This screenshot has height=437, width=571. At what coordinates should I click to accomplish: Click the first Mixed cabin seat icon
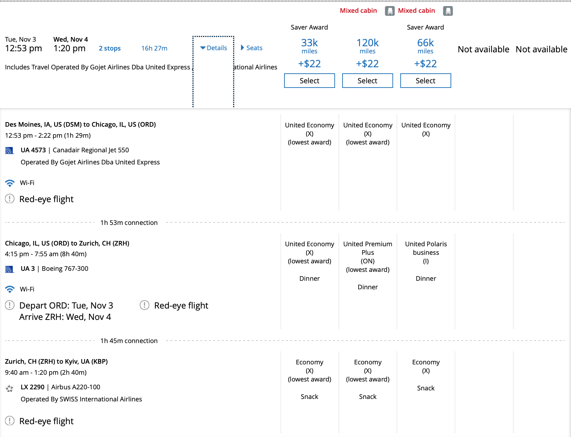[x=390, y=11]
